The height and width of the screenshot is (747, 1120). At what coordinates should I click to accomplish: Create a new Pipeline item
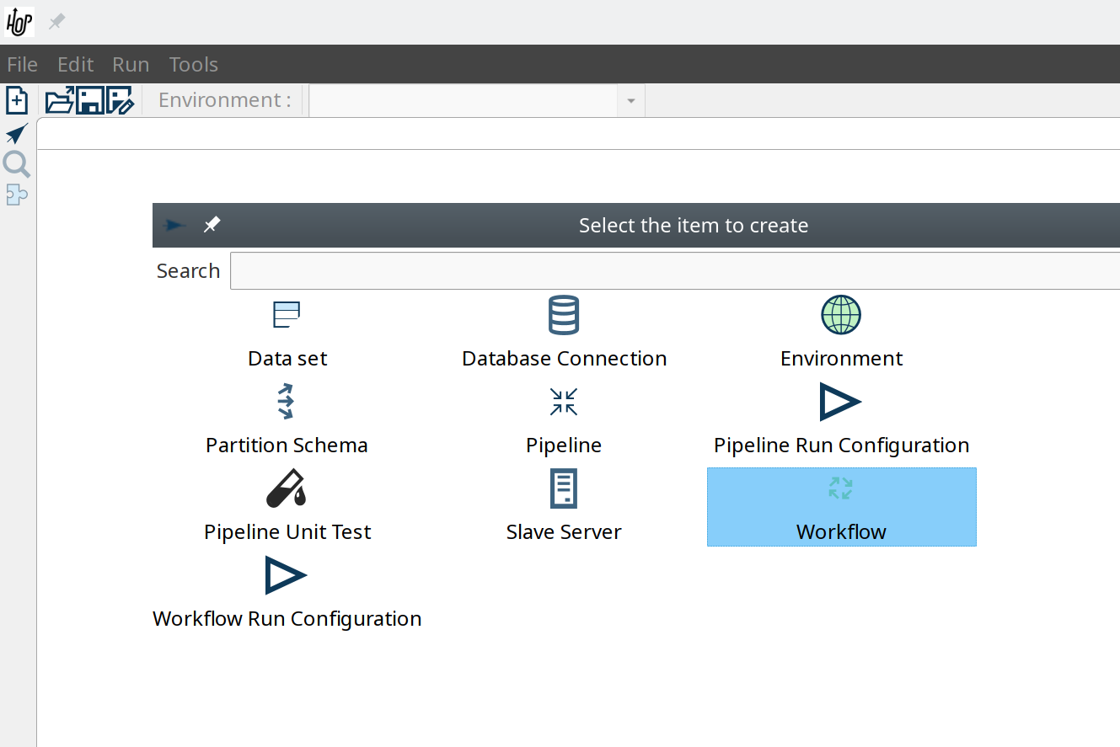[x=564, y=419]
